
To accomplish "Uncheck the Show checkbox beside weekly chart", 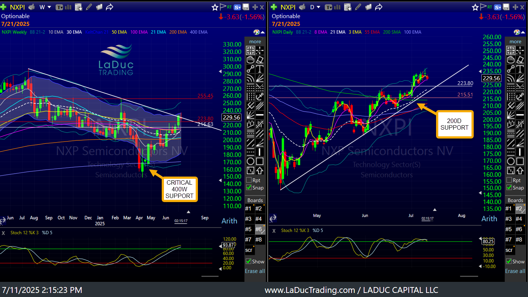I will (x=249, y=262).
